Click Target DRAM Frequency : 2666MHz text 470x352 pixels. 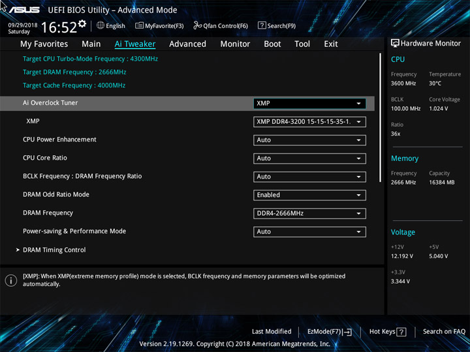click(74, 72)
